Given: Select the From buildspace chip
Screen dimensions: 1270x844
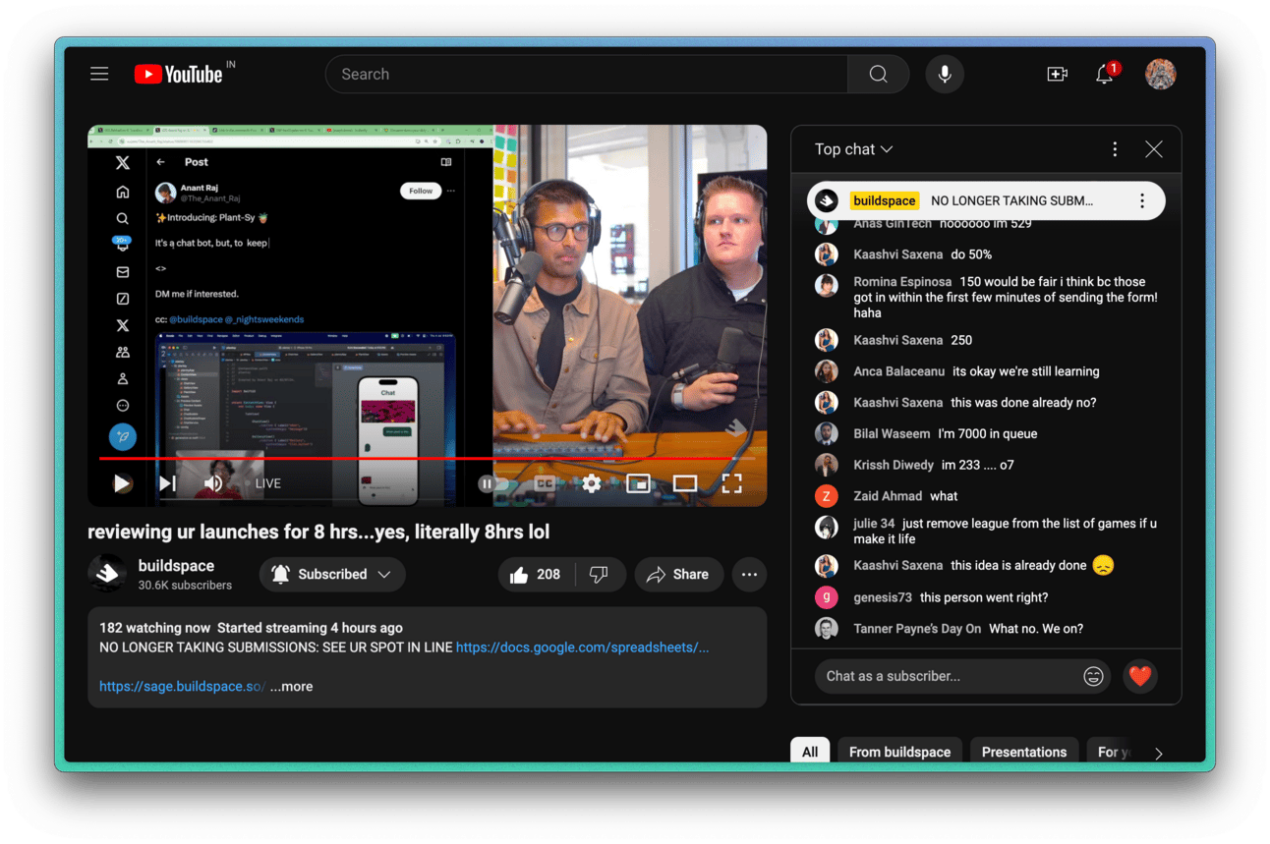Looking at the screenshot, I should coord(899,752).
